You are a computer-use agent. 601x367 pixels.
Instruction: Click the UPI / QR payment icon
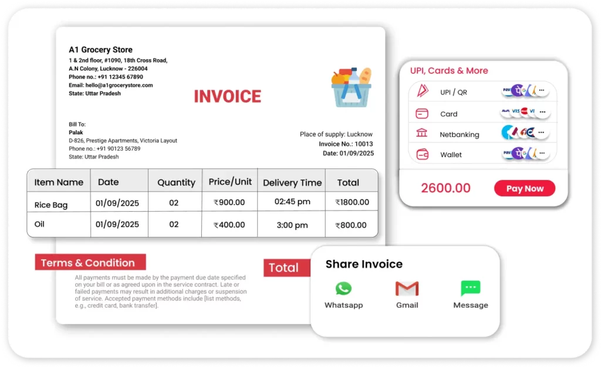[x=423, y=91]
